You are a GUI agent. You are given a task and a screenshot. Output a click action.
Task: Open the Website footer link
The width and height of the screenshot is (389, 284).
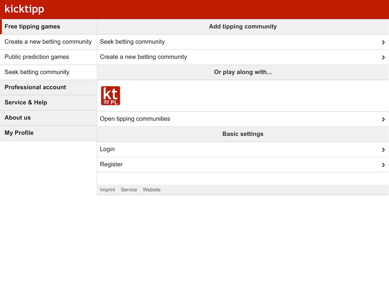pyautogui.click(x=151, y=190)
